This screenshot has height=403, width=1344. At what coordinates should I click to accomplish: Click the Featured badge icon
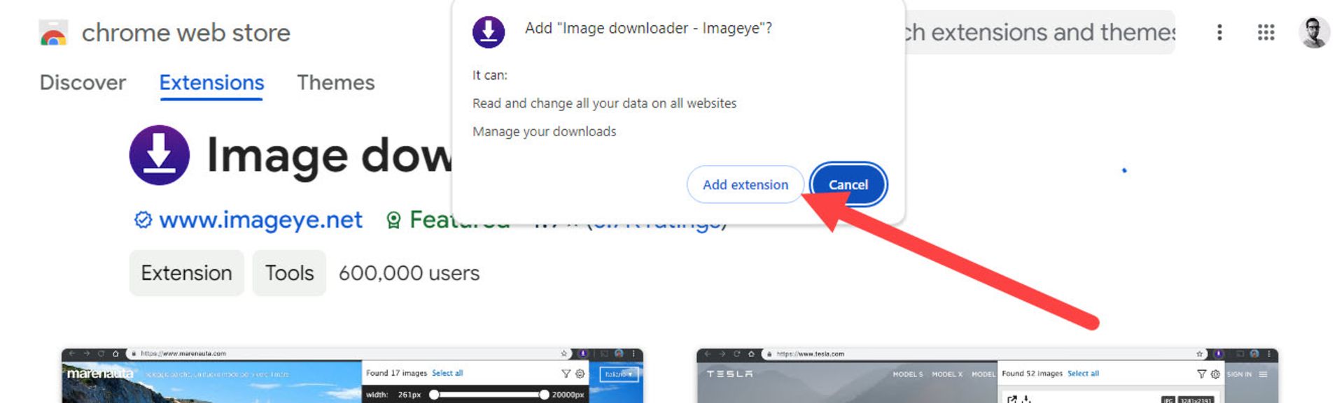tap(393, 221)
